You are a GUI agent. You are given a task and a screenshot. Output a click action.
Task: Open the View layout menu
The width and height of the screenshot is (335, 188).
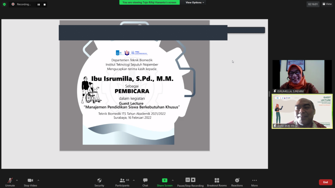point(327,4)
